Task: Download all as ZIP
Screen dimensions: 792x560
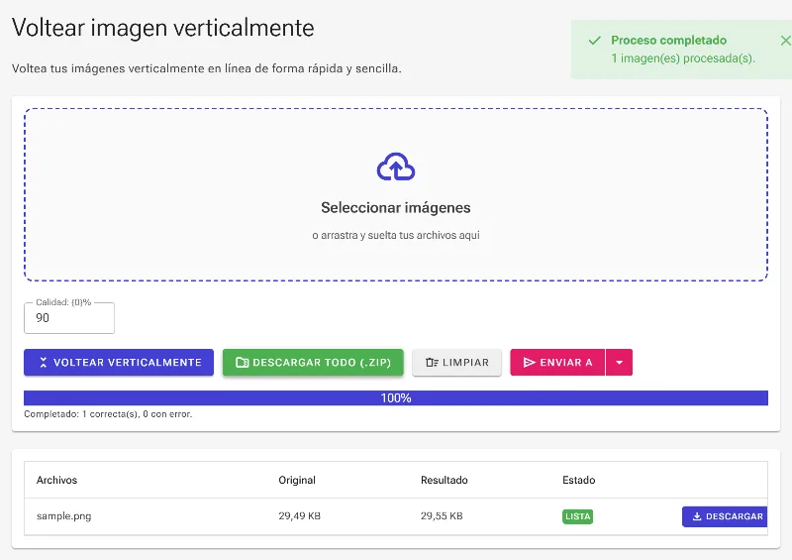Action: [x=313, y=362]
